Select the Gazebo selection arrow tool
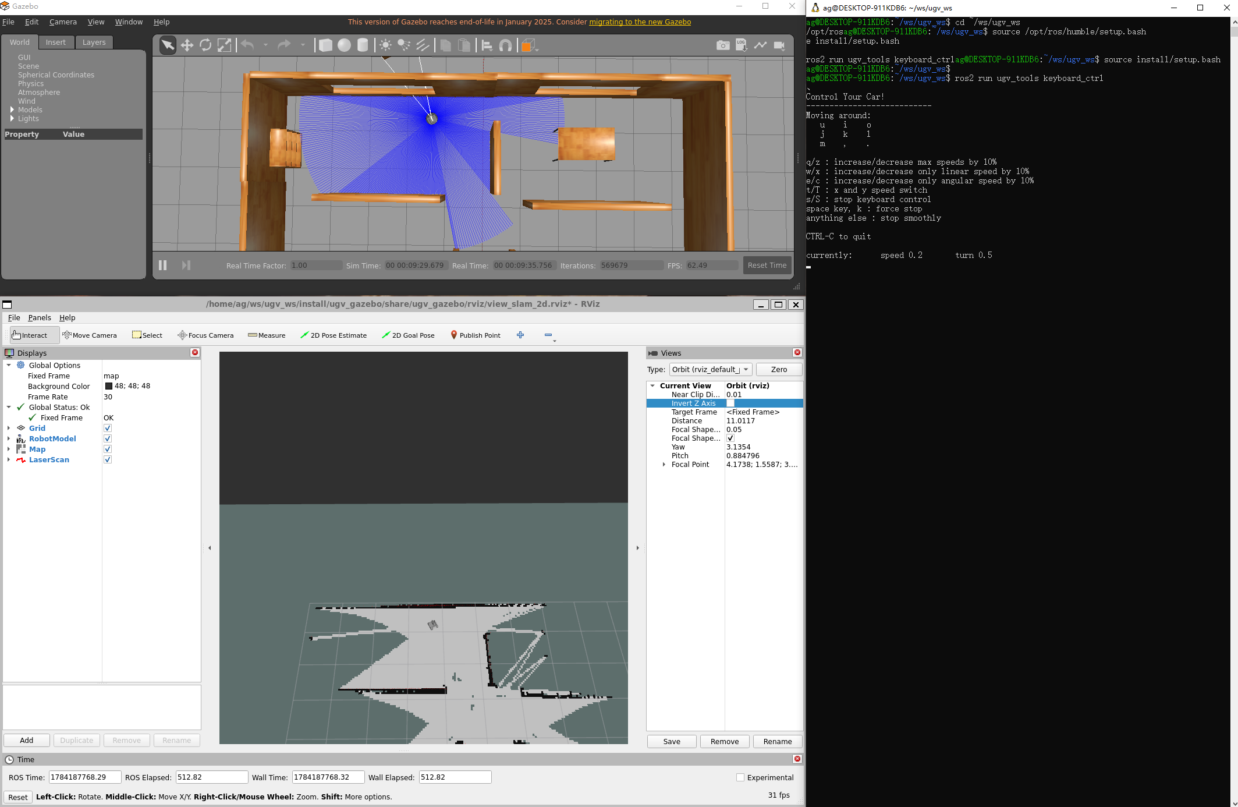1238x807 pixels. tap(168, 45)
